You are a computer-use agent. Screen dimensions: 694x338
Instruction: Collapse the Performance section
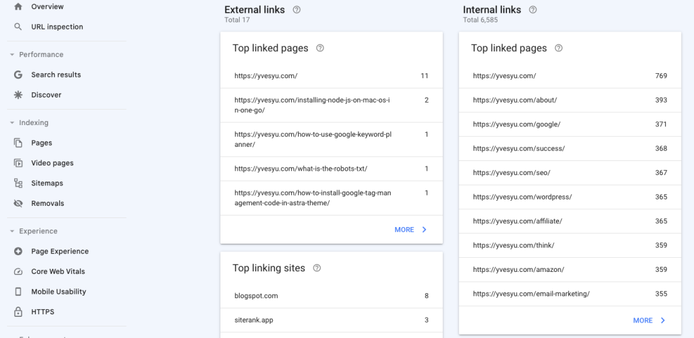coord(12,55)
